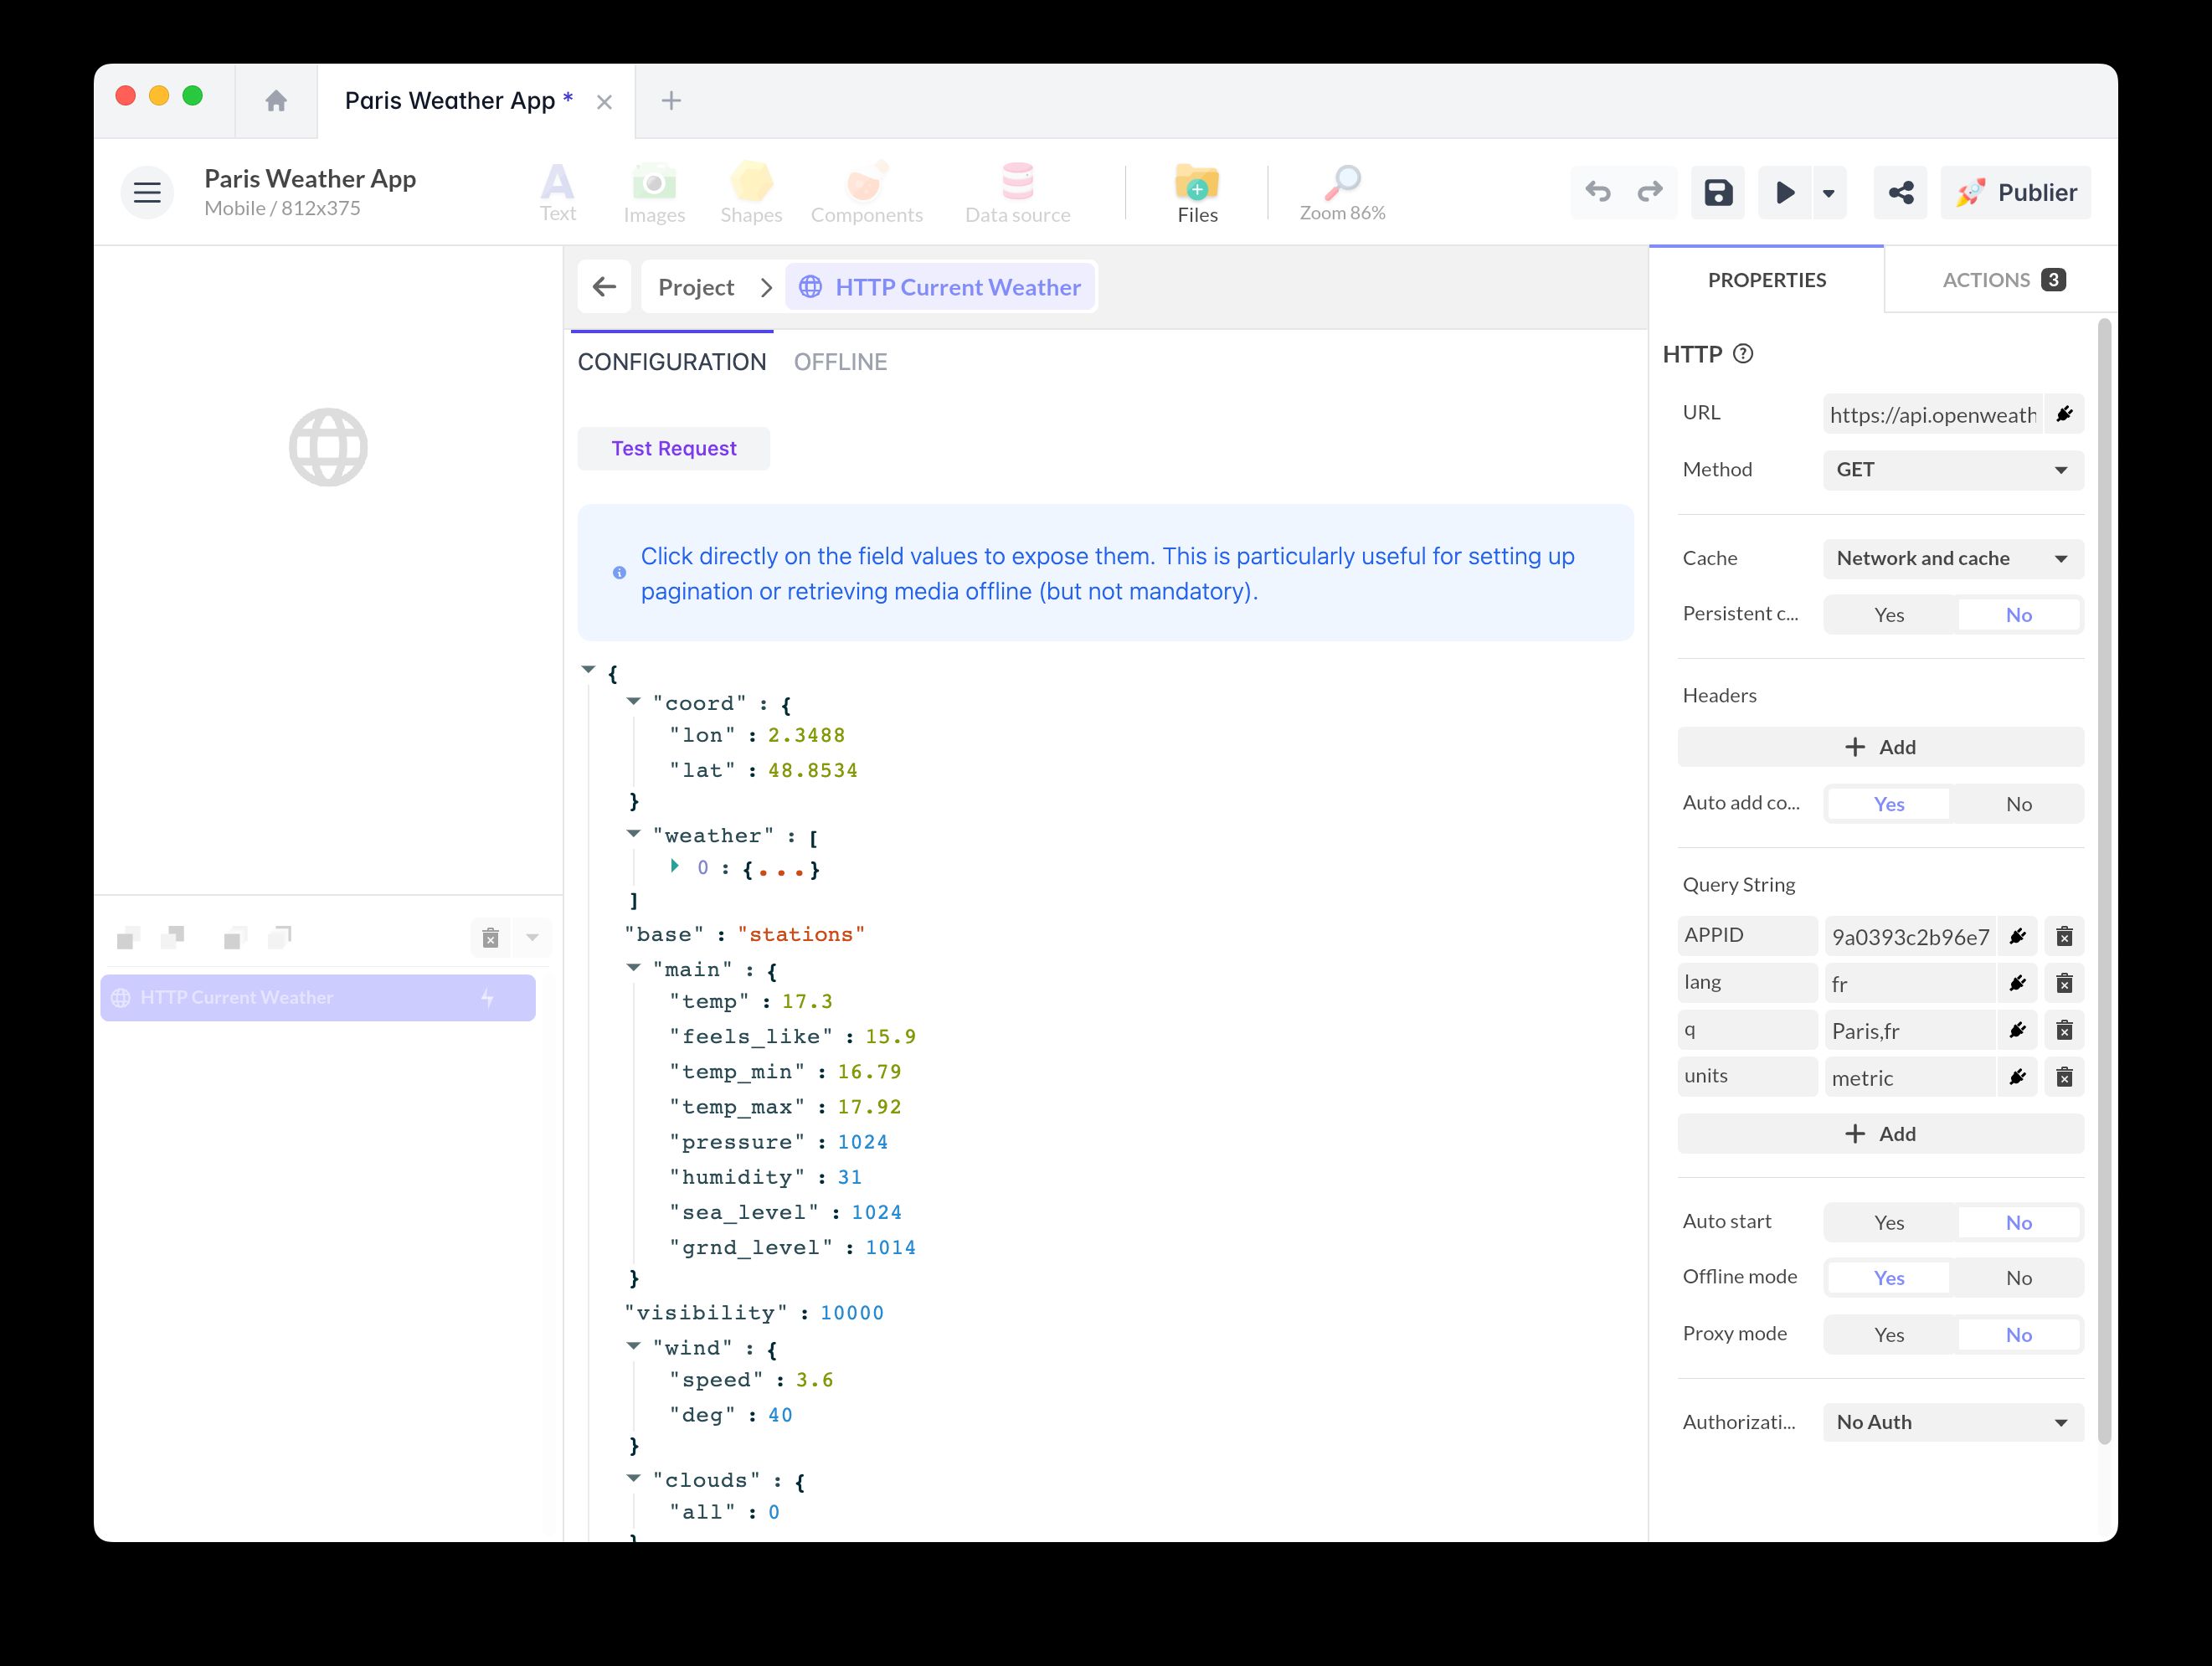Screen dimensions: 2212x1666
Task: Click the Publier button
Action: pyautogui.click(x=2015, y=192)
